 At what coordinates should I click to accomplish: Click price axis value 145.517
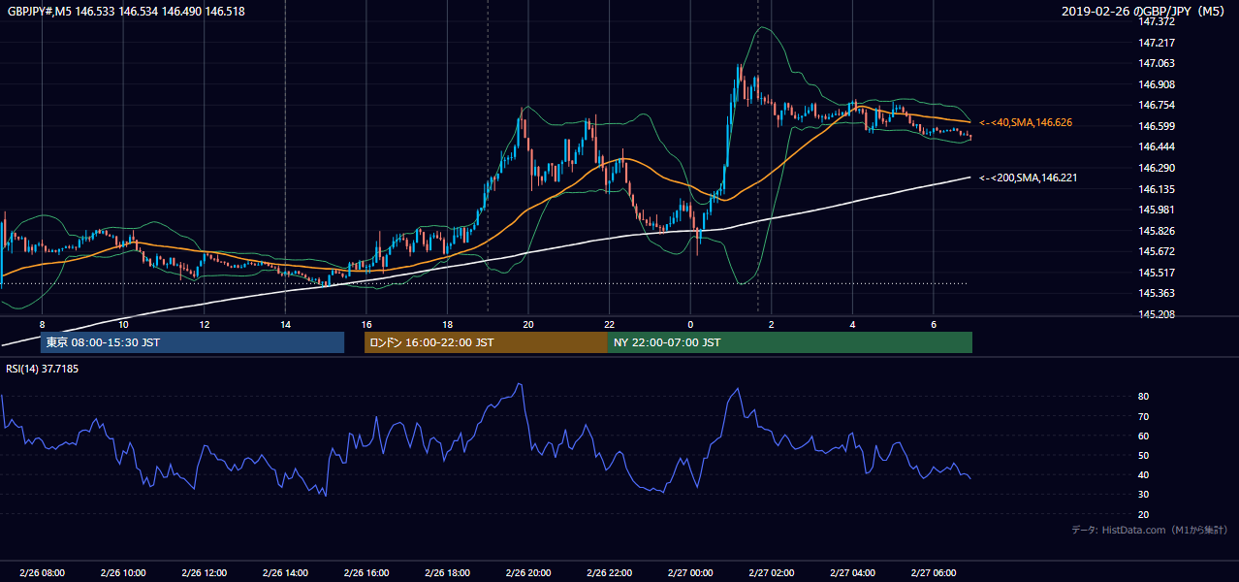point(1156,273)
